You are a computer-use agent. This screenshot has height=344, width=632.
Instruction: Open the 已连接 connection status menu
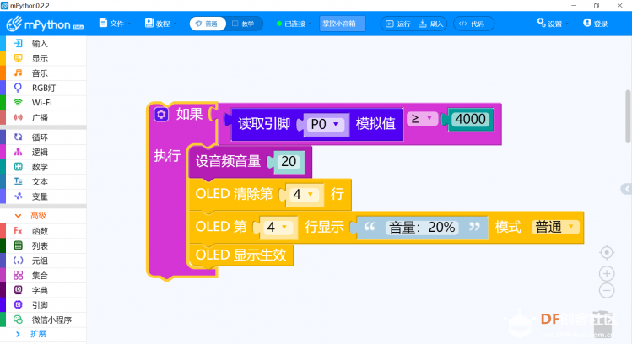click(294, 24)
